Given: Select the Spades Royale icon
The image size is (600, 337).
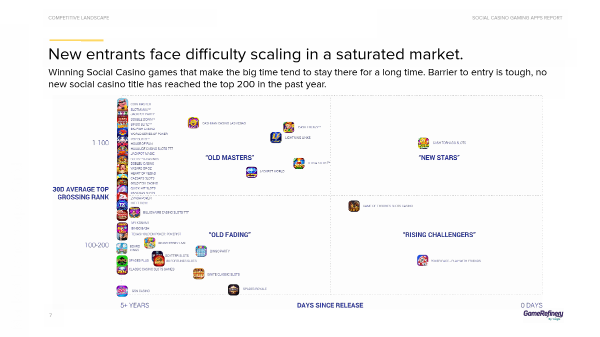Looking at the screenshot, I should pos(233,290).
